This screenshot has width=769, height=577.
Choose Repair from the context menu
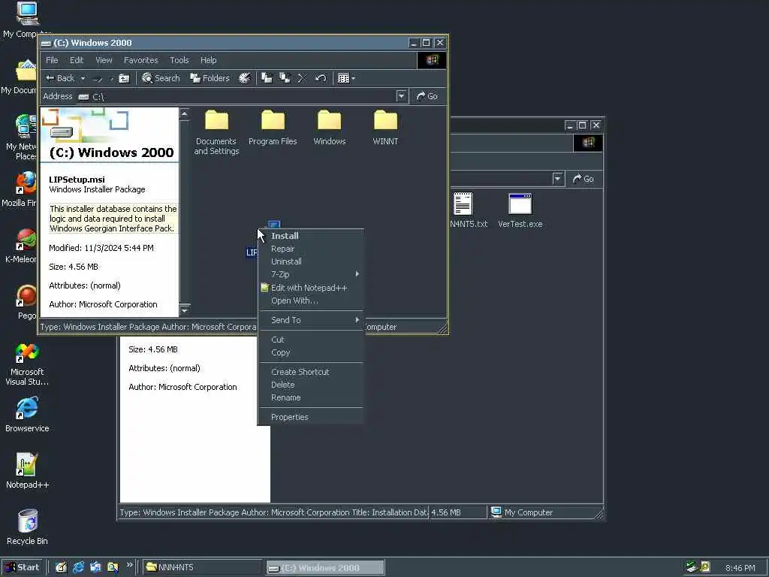coord(311,249)
